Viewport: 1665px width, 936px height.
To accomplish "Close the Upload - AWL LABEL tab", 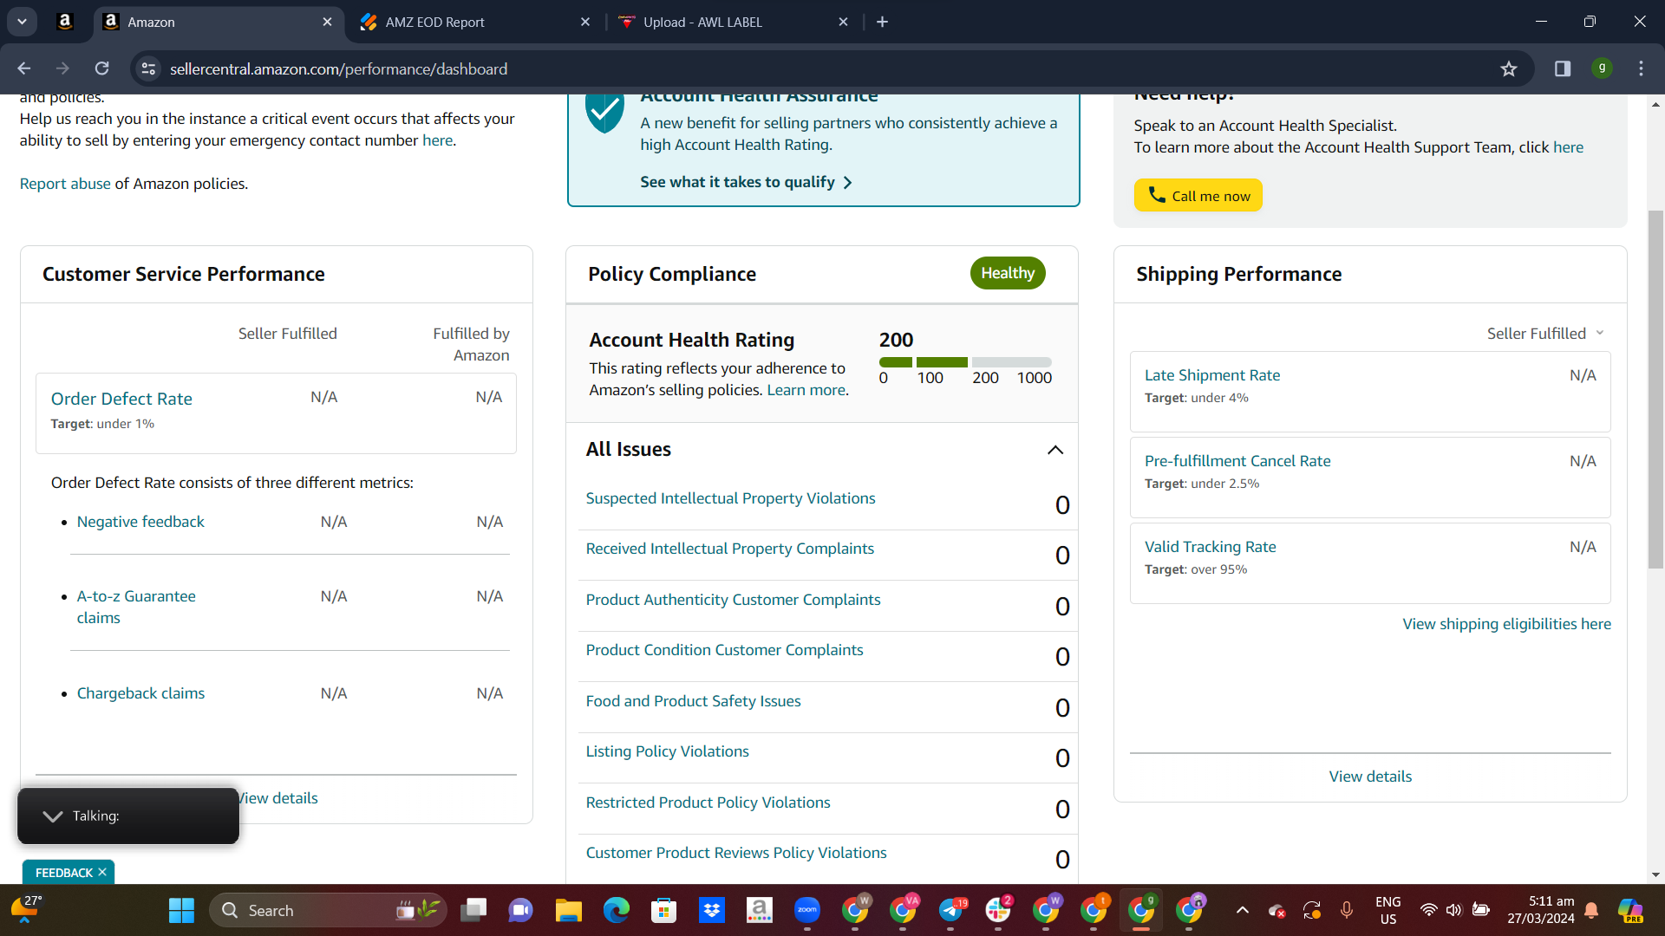I will pyautogui.click(x=843, y=22).
